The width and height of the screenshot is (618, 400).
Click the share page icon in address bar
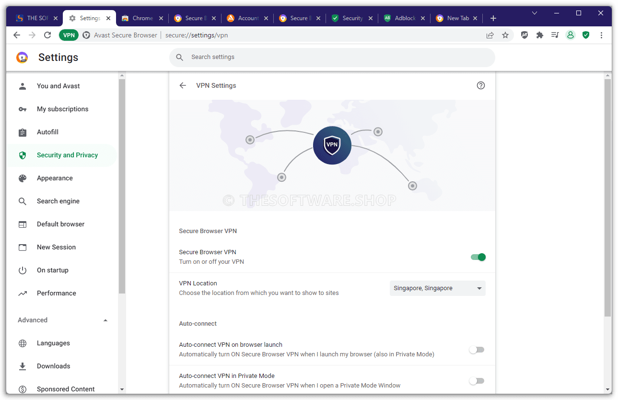[490, 35]
